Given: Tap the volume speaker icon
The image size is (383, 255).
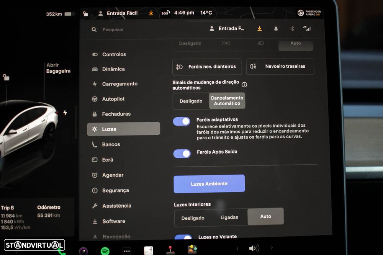Looking at the screenshot, I should coord(254,248).
